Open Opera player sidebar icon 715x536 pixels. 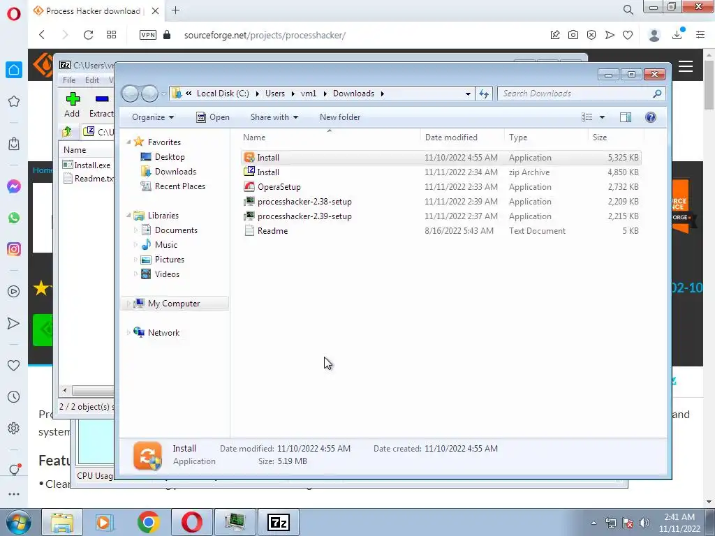tap(14, 292)
